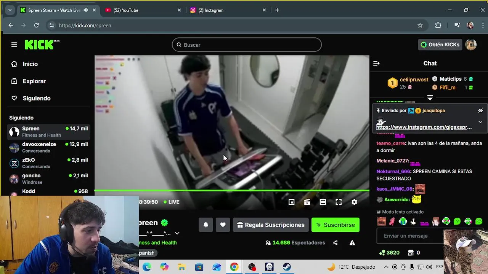Open Siguiendo in the sidebar
488x274 pixels.
(x=31, y=98)
